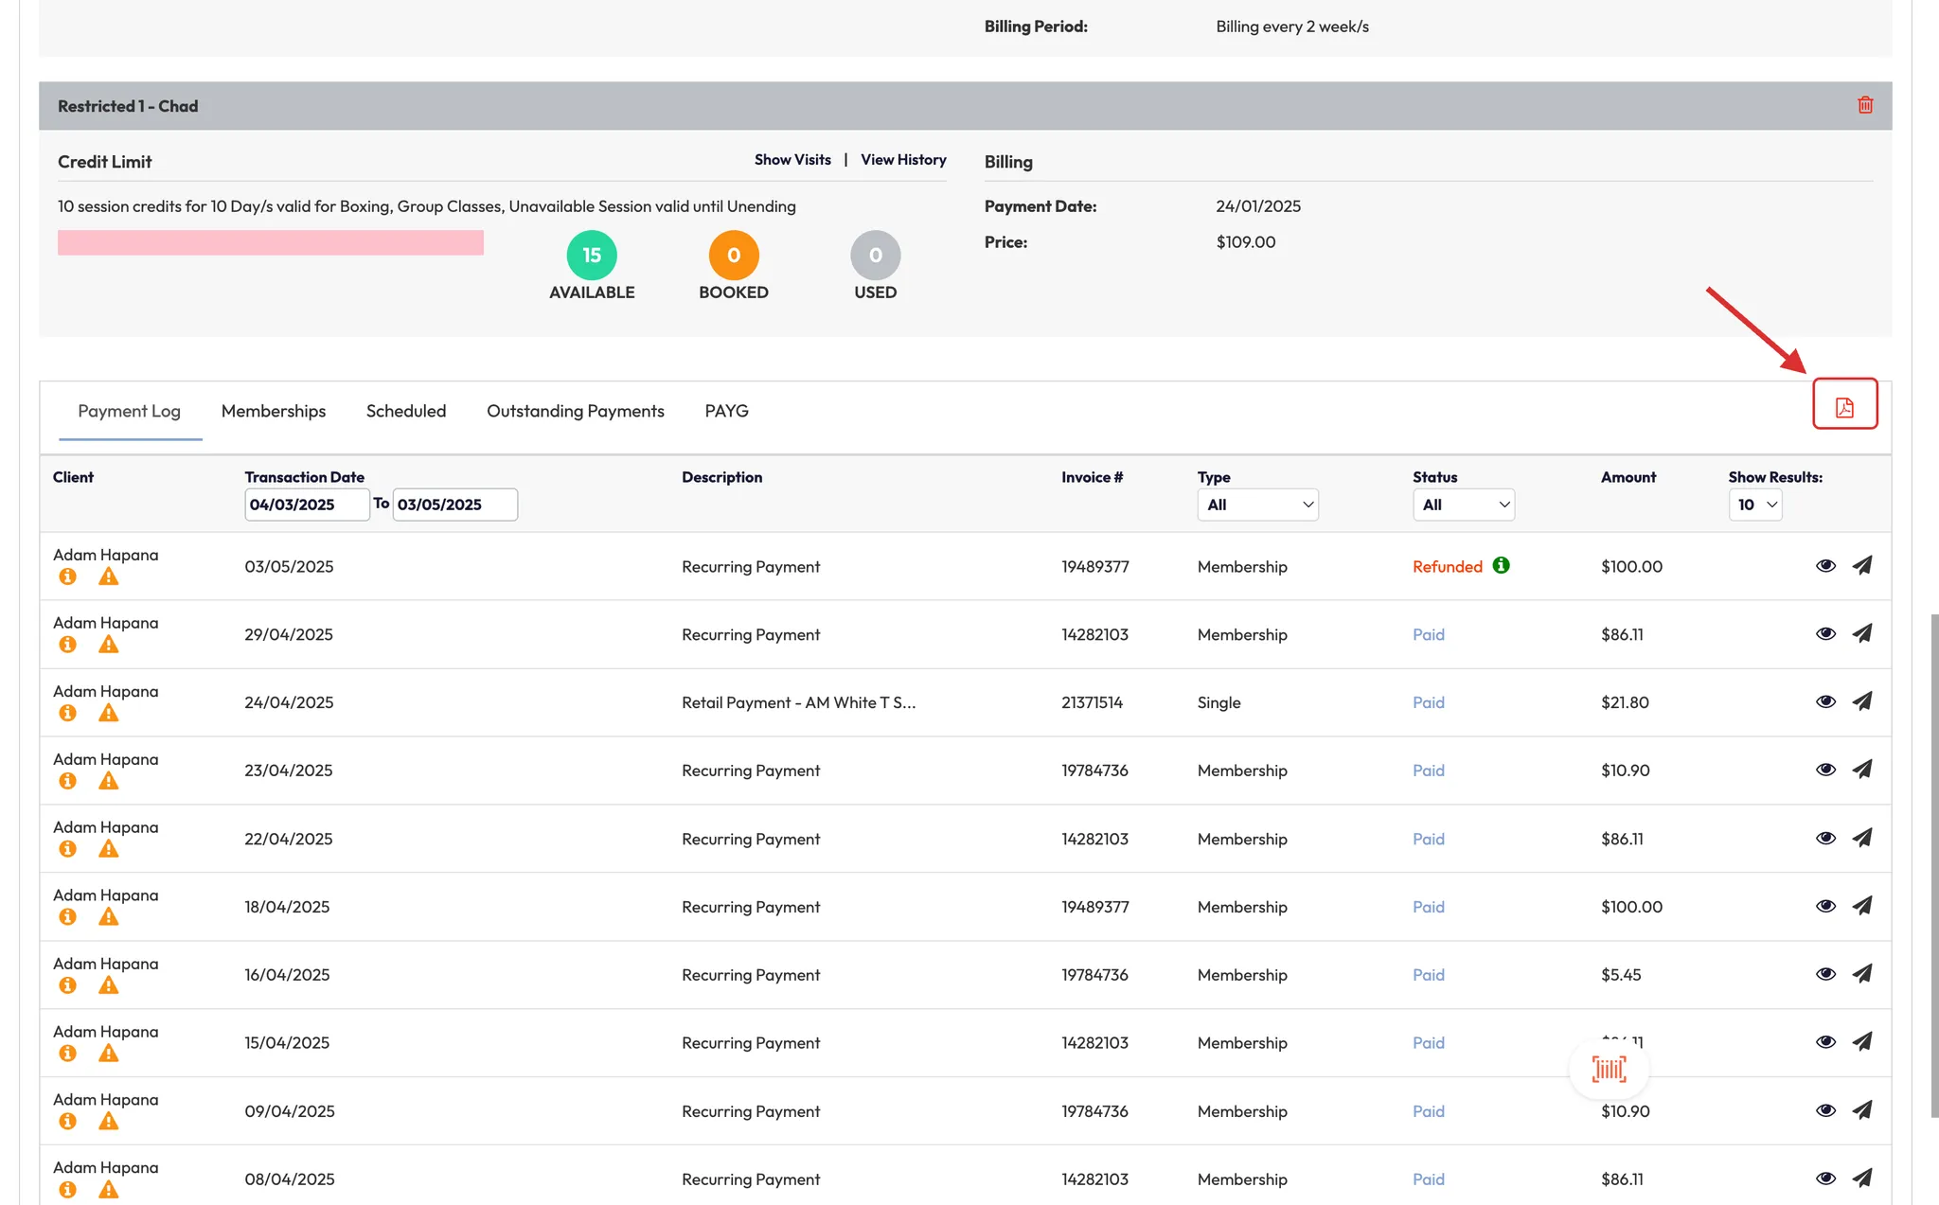Delete Restricted 1 - Chad membership with trash icon

[x=1865, y=105]
